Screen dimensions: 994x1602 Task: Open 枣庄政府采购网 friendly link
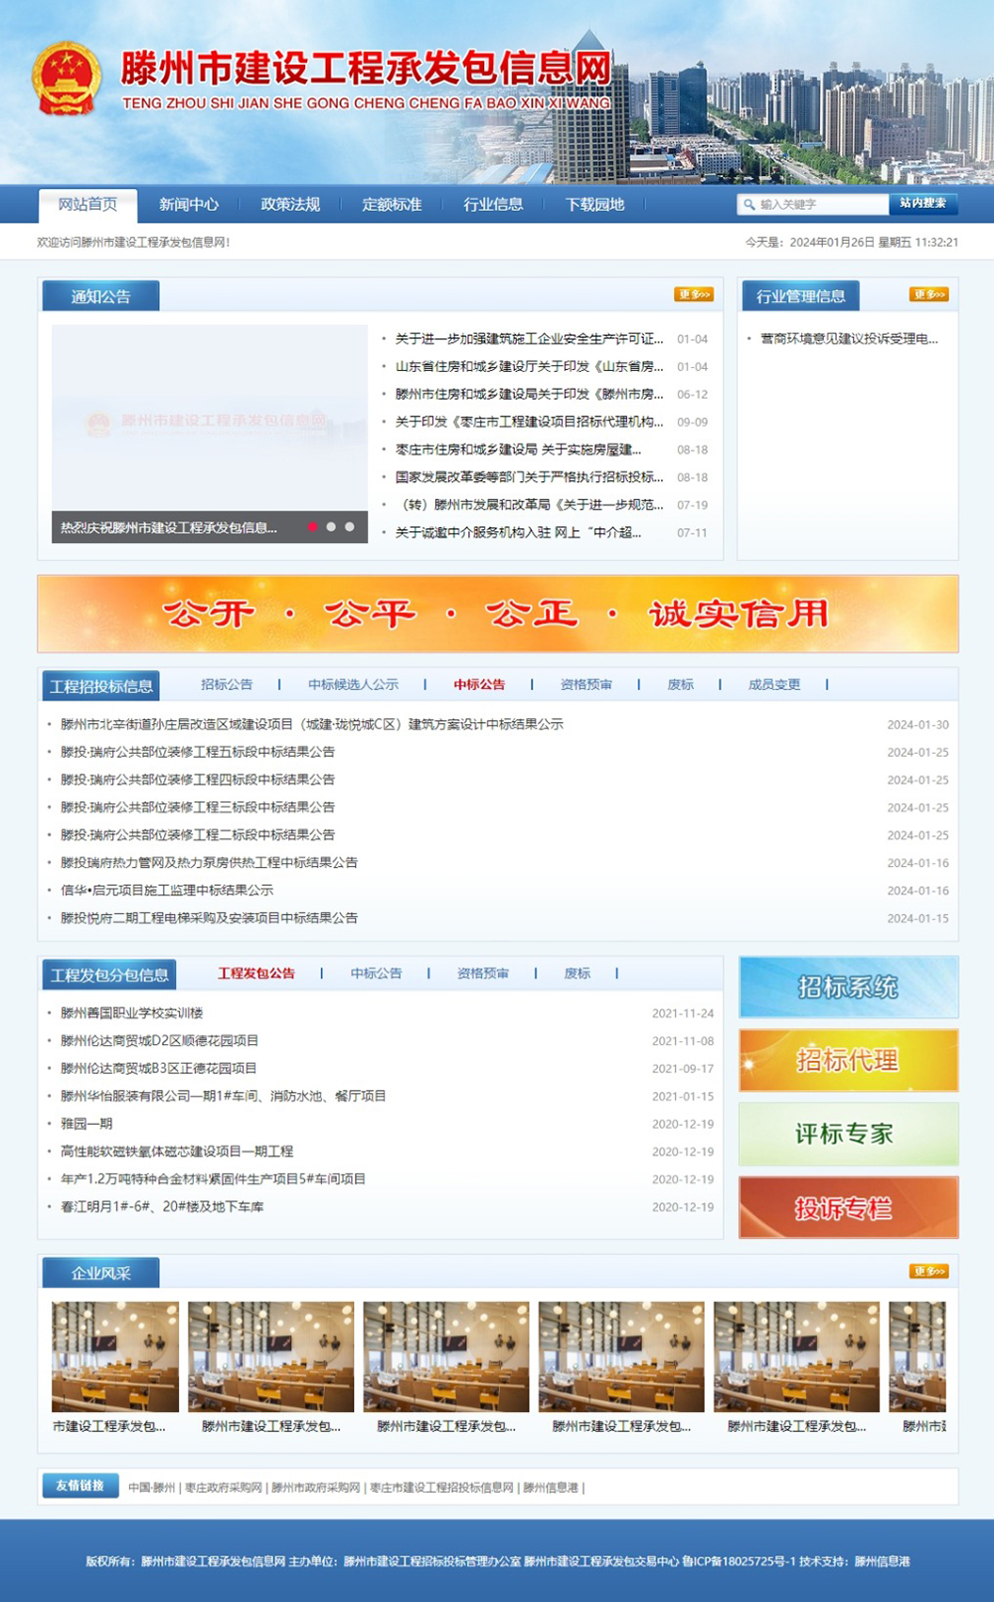224,1488
